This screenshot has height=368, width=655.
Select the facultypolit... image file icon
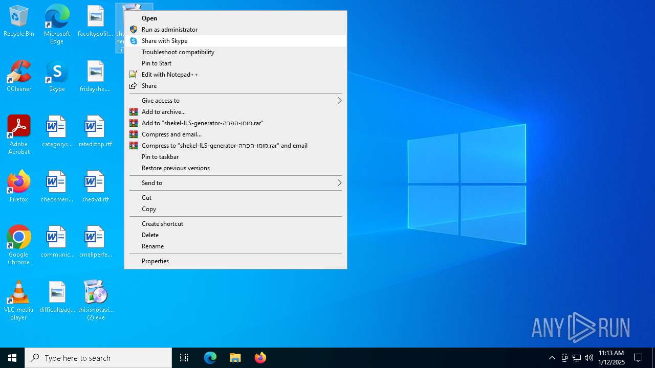[95, 21]
